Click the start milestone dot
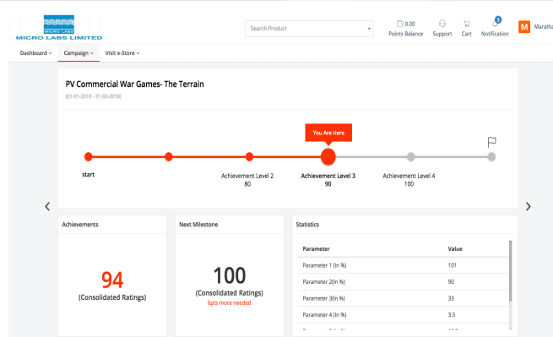This screenshot has width=553, height=337. click(x=88, y=157)
